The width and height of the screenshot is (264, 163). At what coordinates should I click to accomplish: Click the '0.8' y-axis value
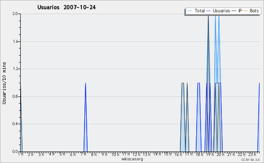click(x=15, y=96)
